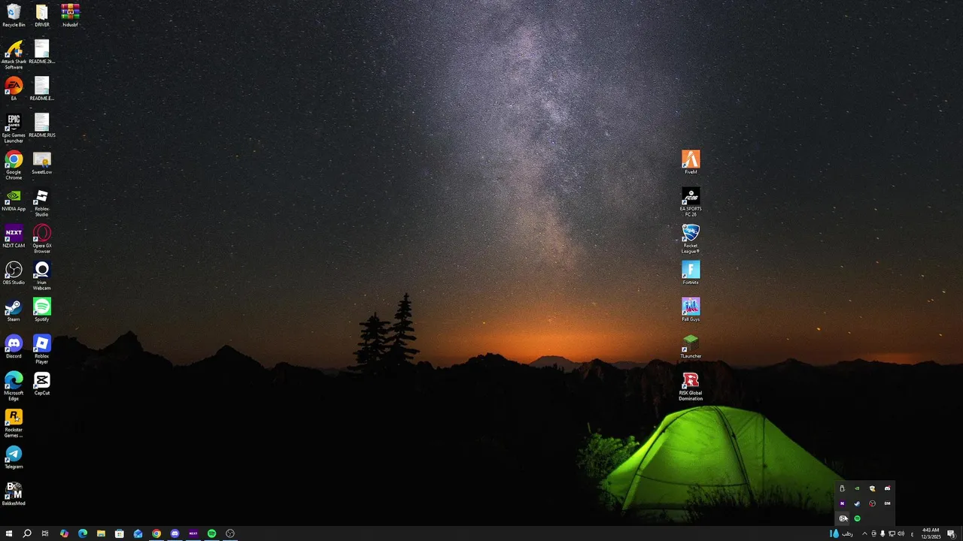Switch to Discord on the taskbar

(x=175, y=533)
